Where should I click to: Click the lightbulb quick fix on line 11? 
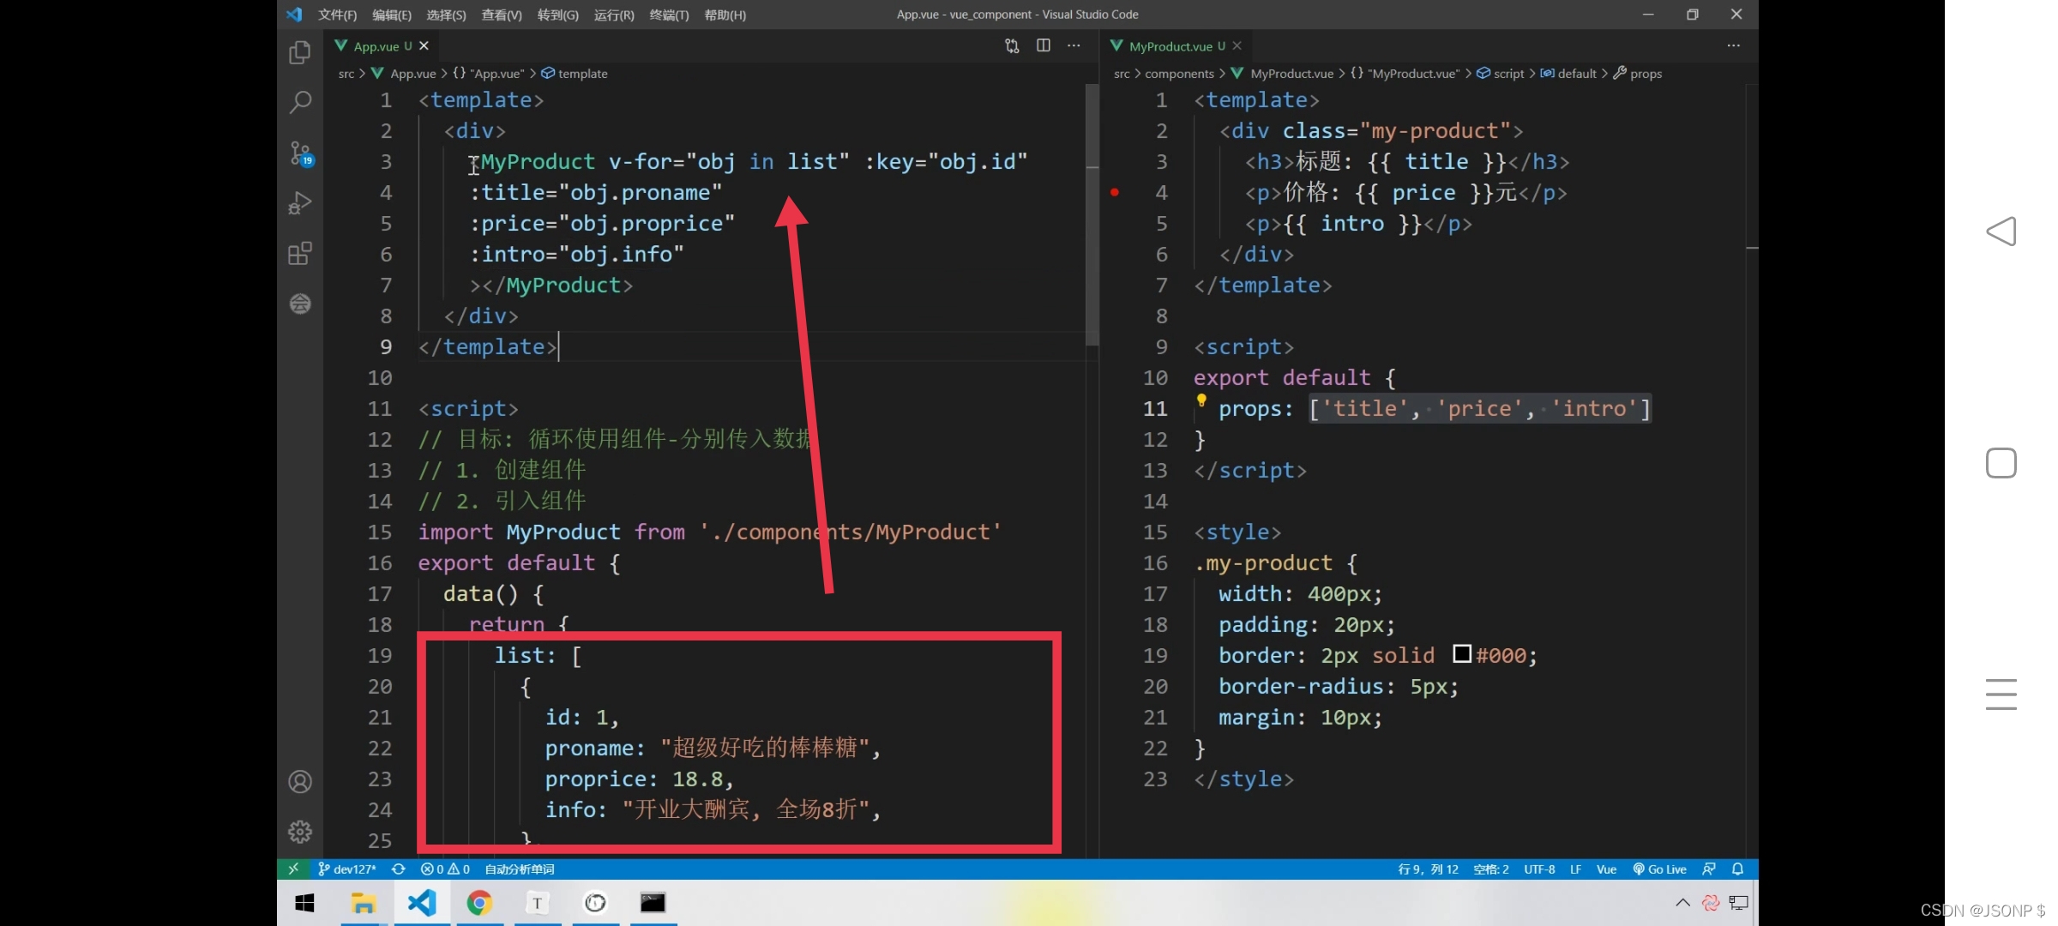1201,400
